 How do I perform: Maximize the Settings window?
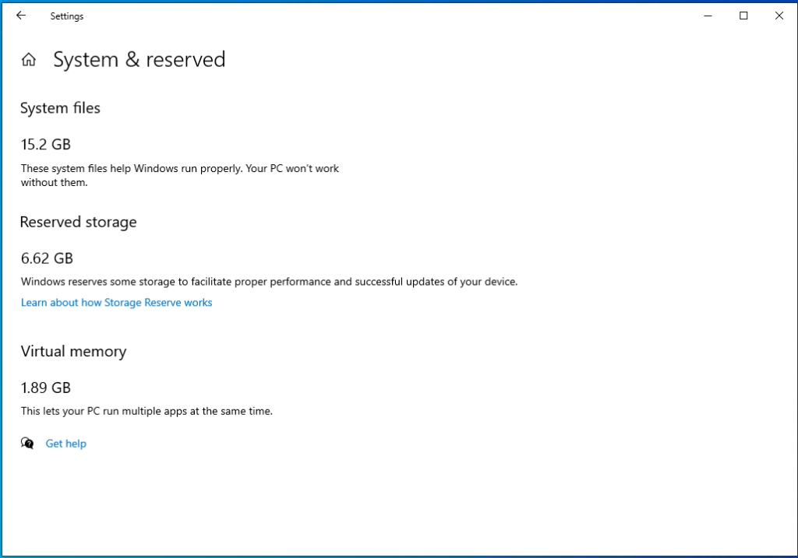click(743, 15)
